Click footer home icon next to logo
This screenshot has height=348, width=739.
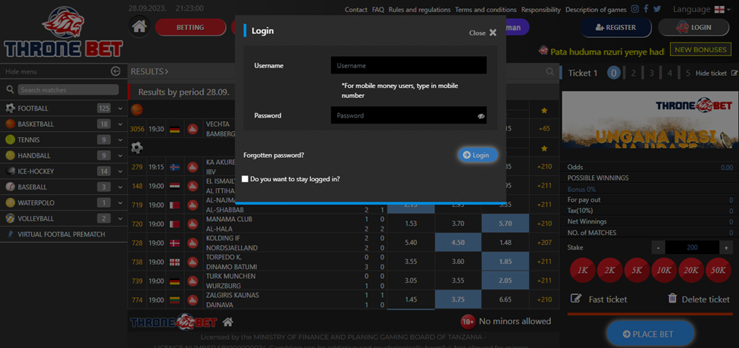tap(228, 322)
